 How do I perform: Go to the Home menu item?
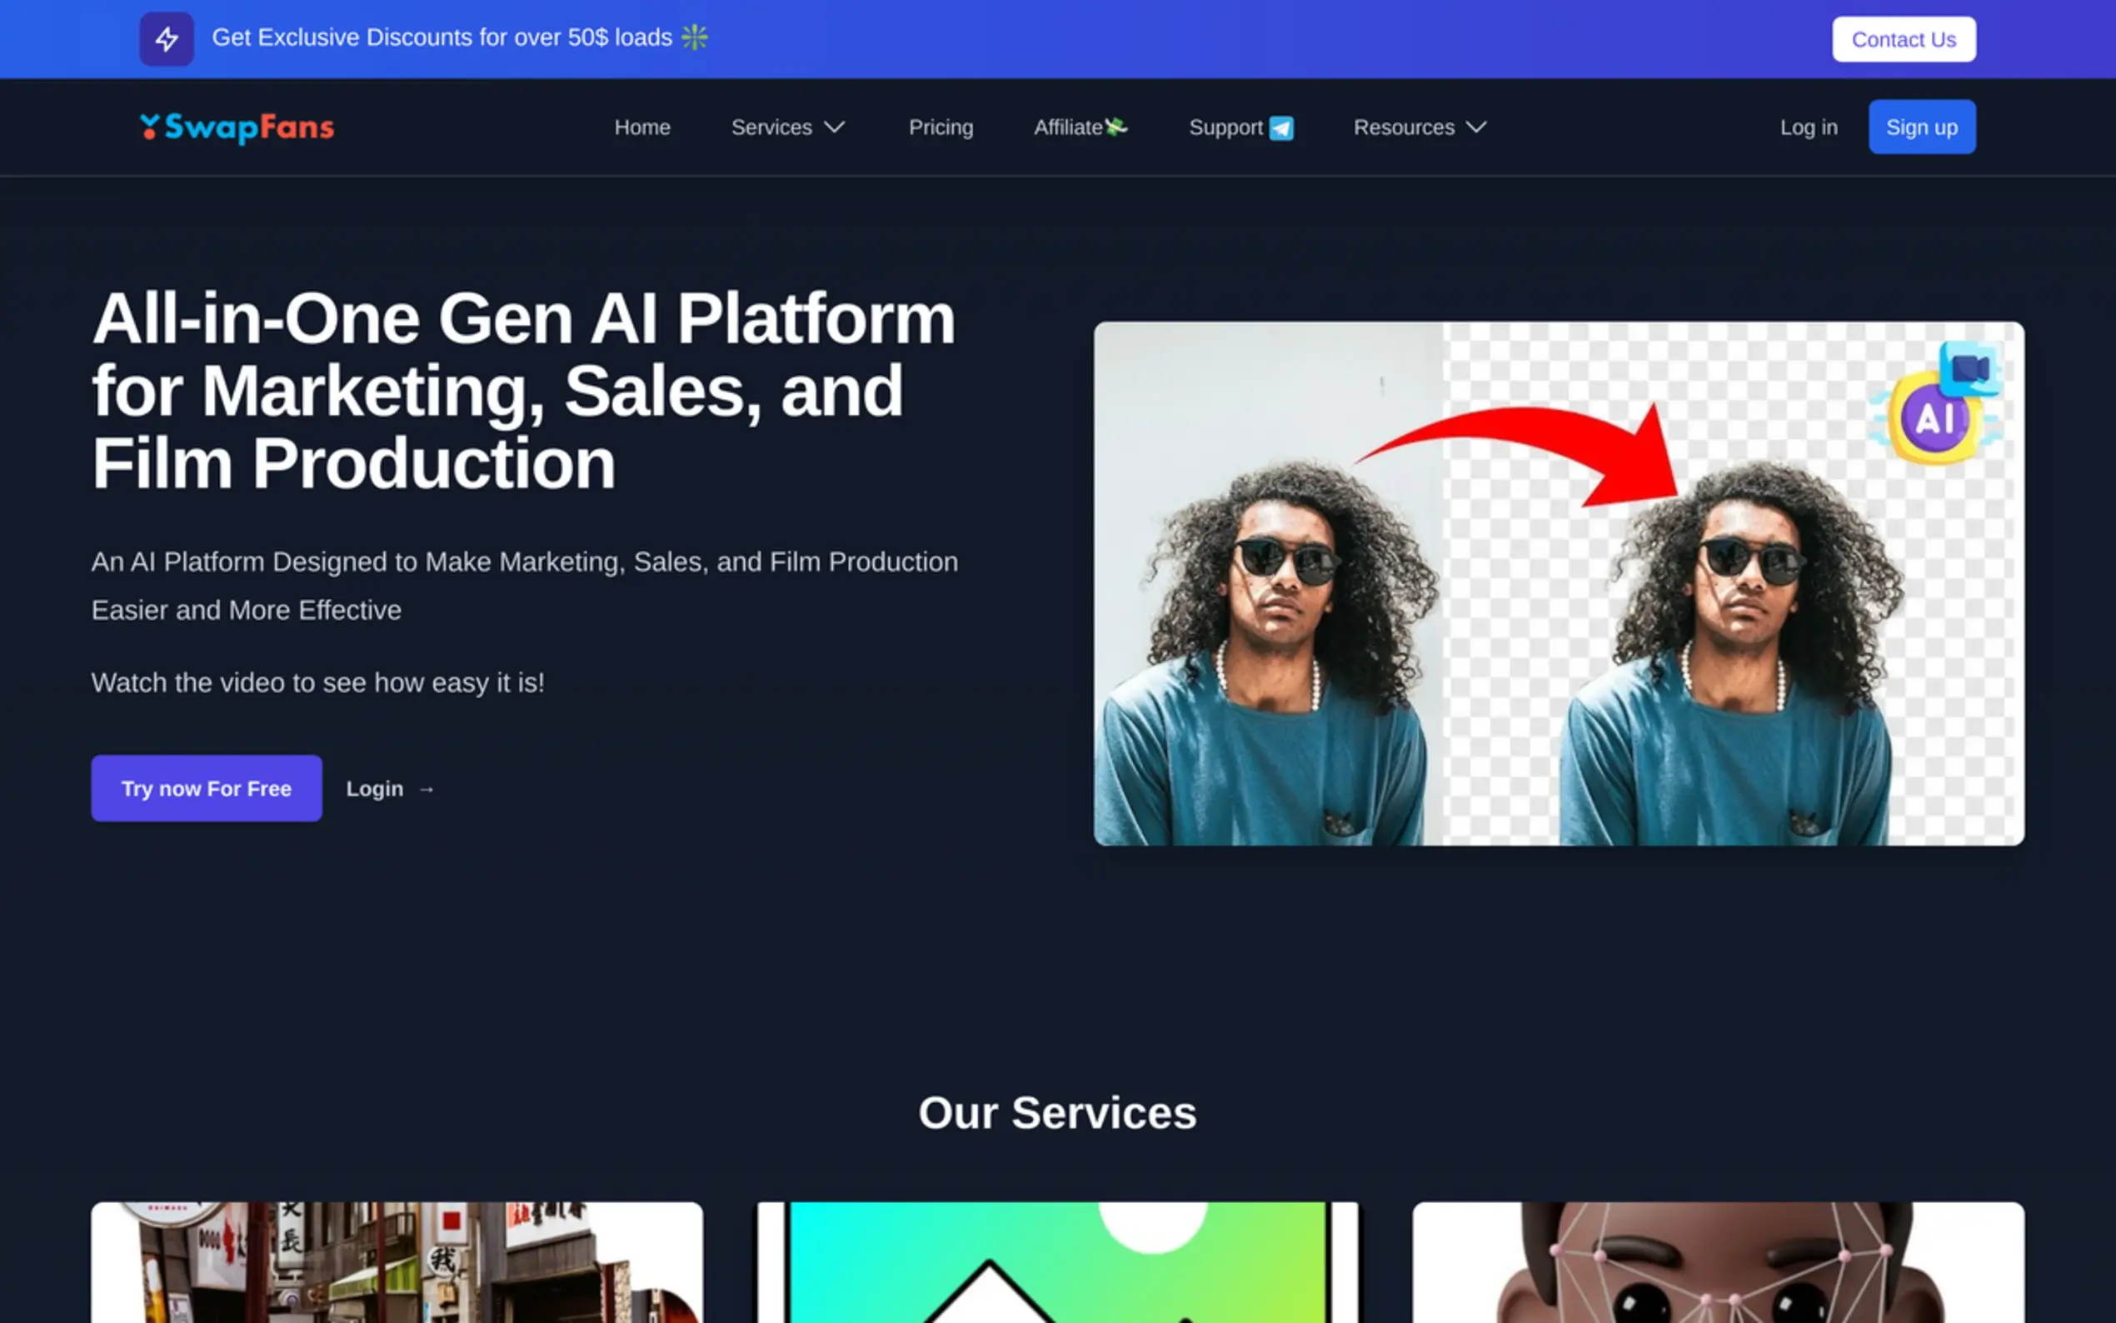(642, 127)
